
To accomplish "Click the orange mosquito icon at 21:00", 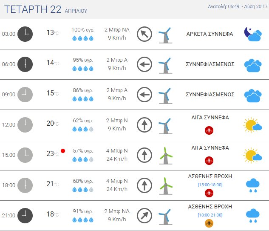I will point(209,223).
